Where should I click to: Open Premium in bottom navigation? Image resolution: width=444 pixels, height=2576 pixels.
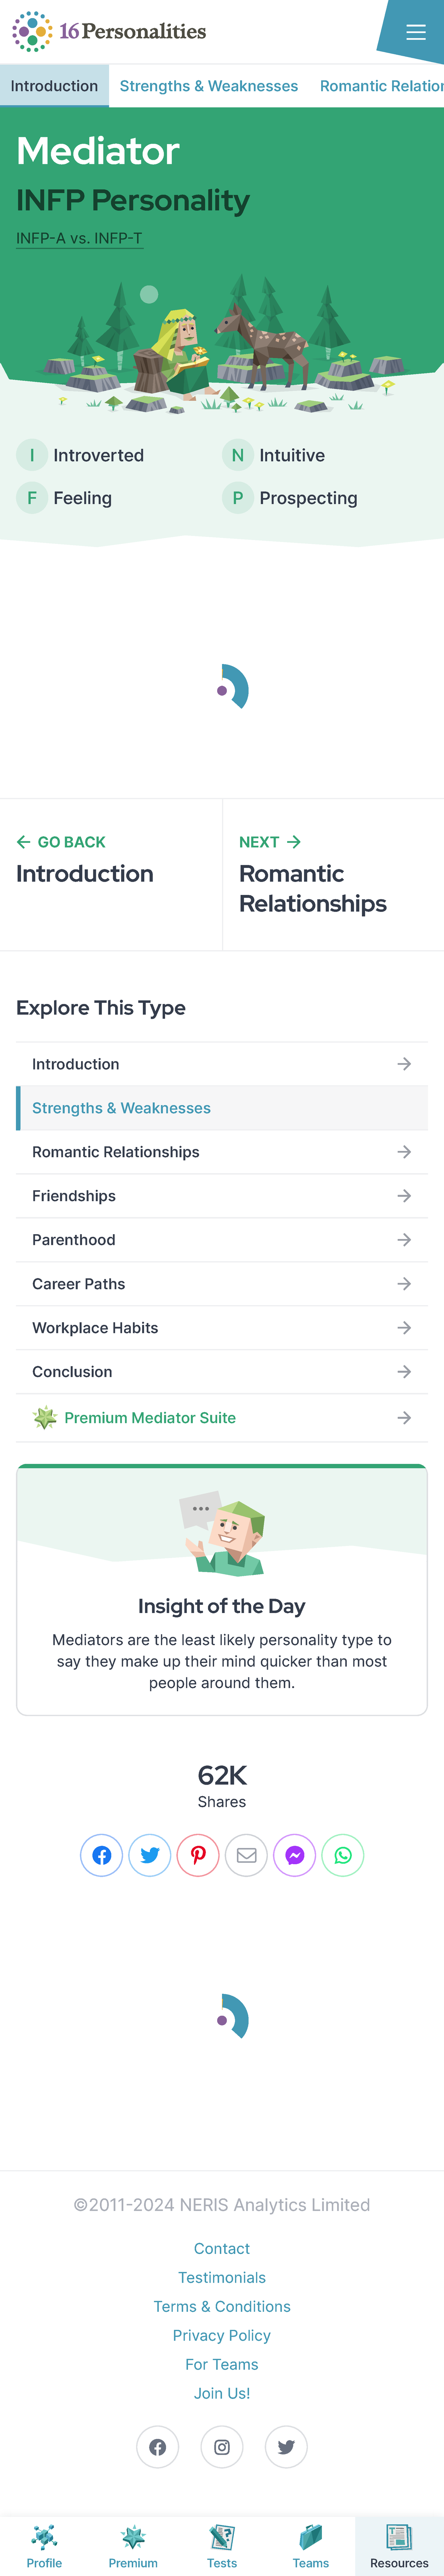click(x=133, y=2545)
